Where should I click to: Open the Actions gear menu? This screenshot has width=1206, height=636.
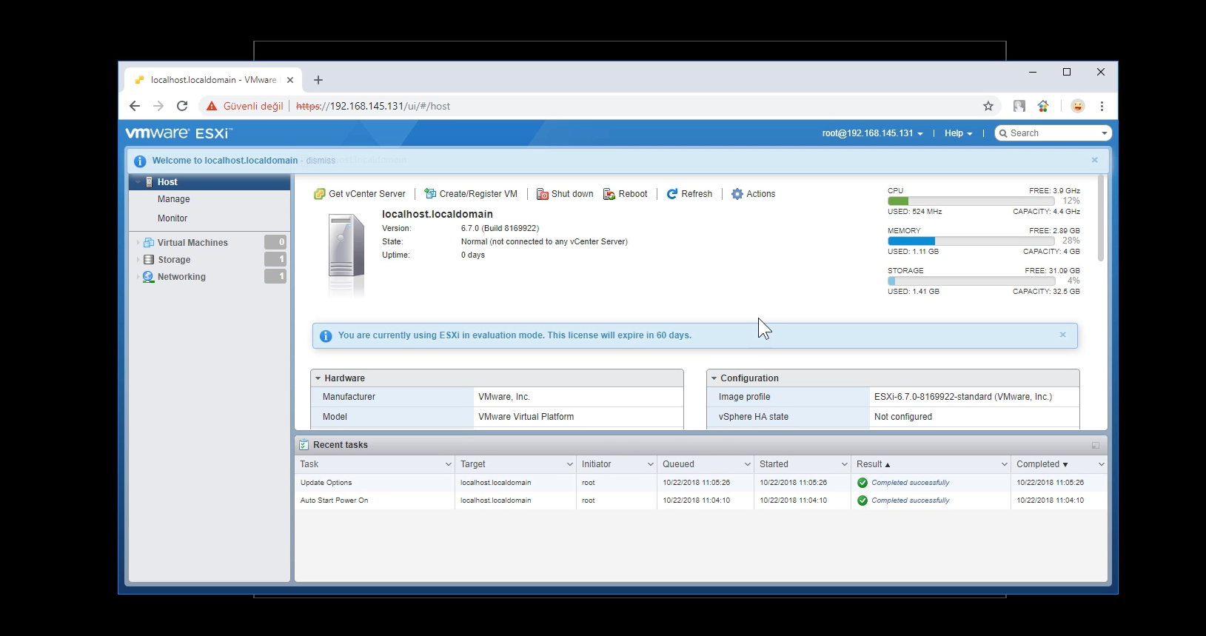pos(753,194)
